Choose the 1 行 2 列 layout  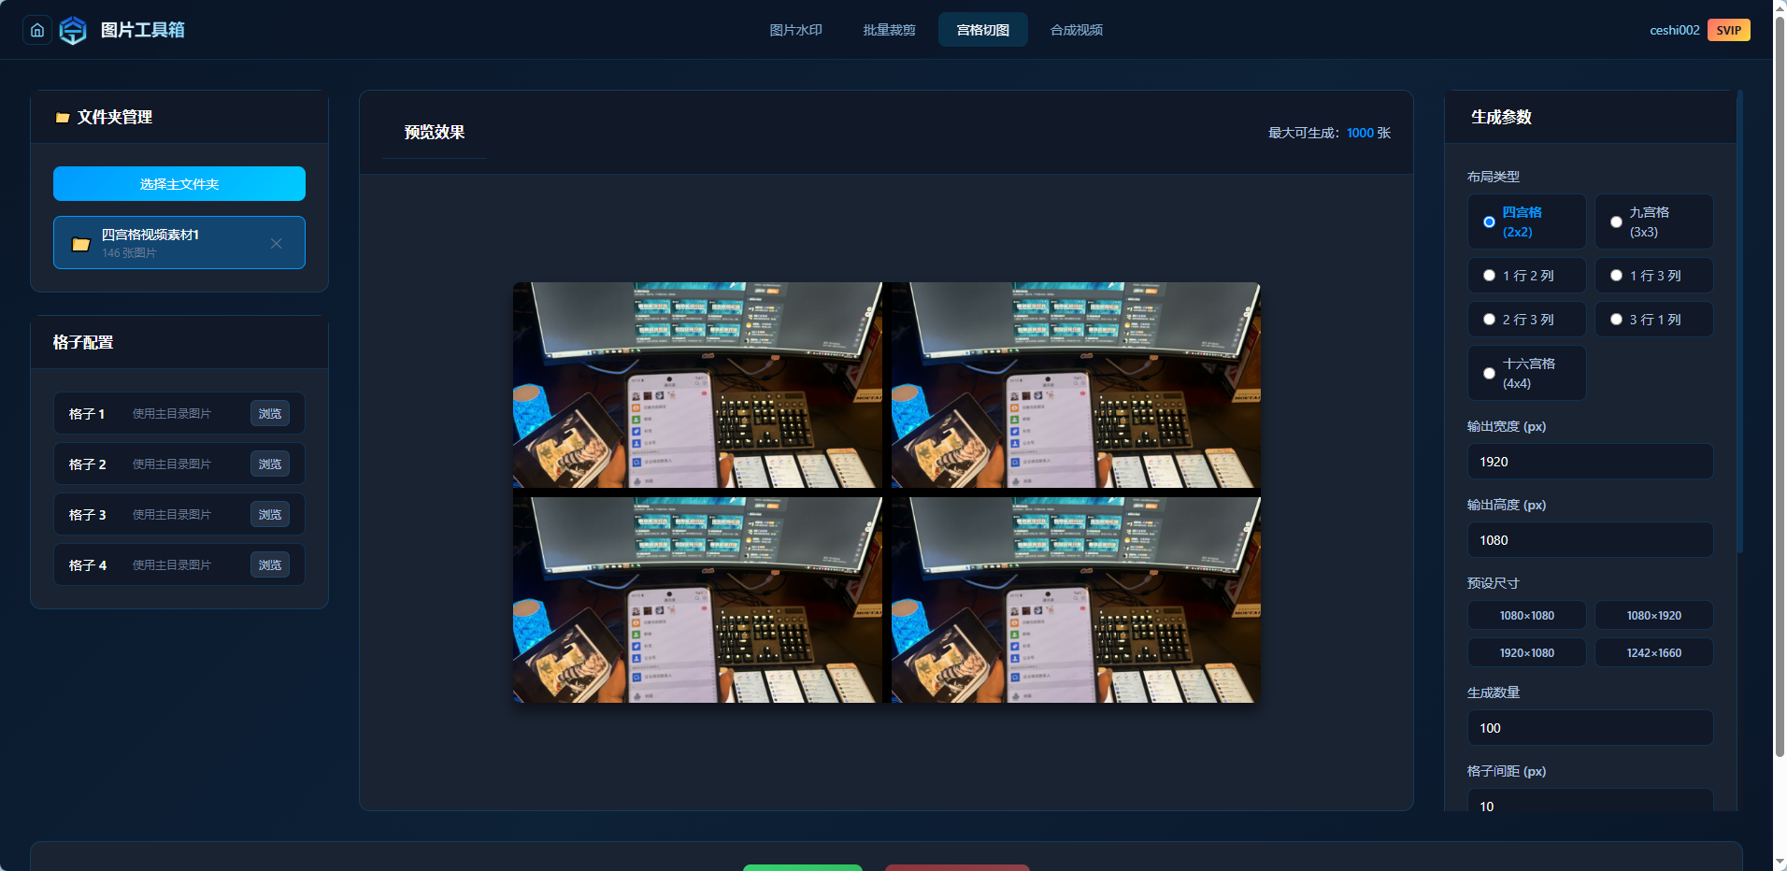click(1526, 276)
